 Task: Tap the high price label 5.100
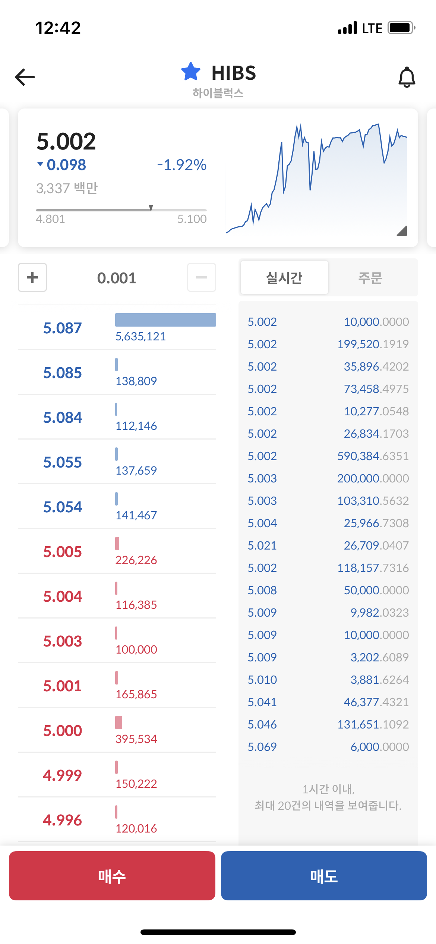[x=192, y=219]
